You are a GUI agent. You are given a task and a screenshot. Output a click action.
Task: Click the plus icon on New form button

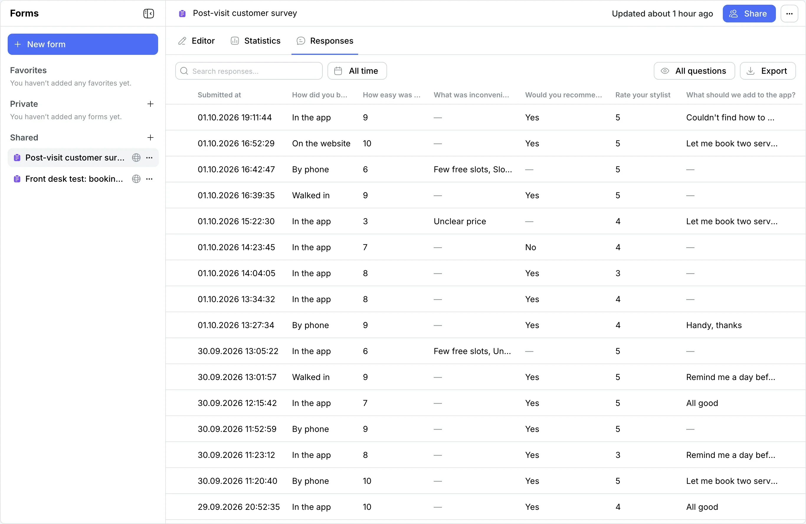pos(18,44)
